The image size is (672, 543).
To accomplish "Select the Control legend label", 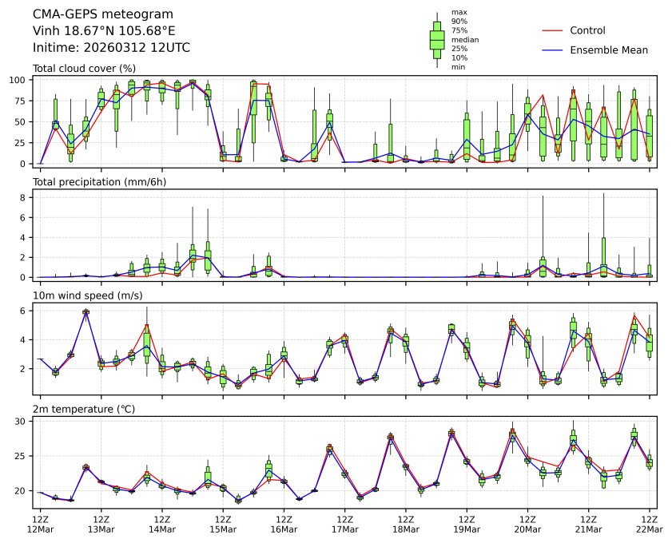I will (587, 30).
